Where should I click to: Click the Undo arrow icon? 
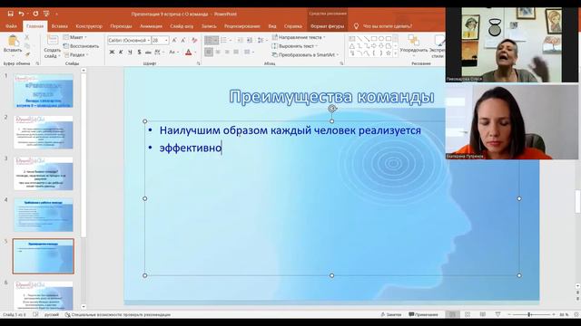point(22,14)
